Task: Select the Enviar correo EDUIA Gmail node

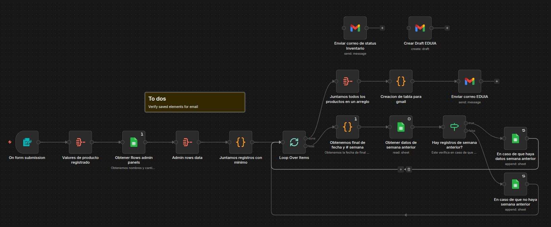Action: (x=470, y=81)
